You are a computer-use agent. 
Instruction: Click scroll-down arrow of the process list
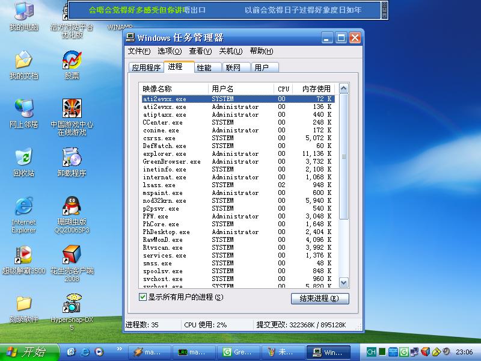344,282
